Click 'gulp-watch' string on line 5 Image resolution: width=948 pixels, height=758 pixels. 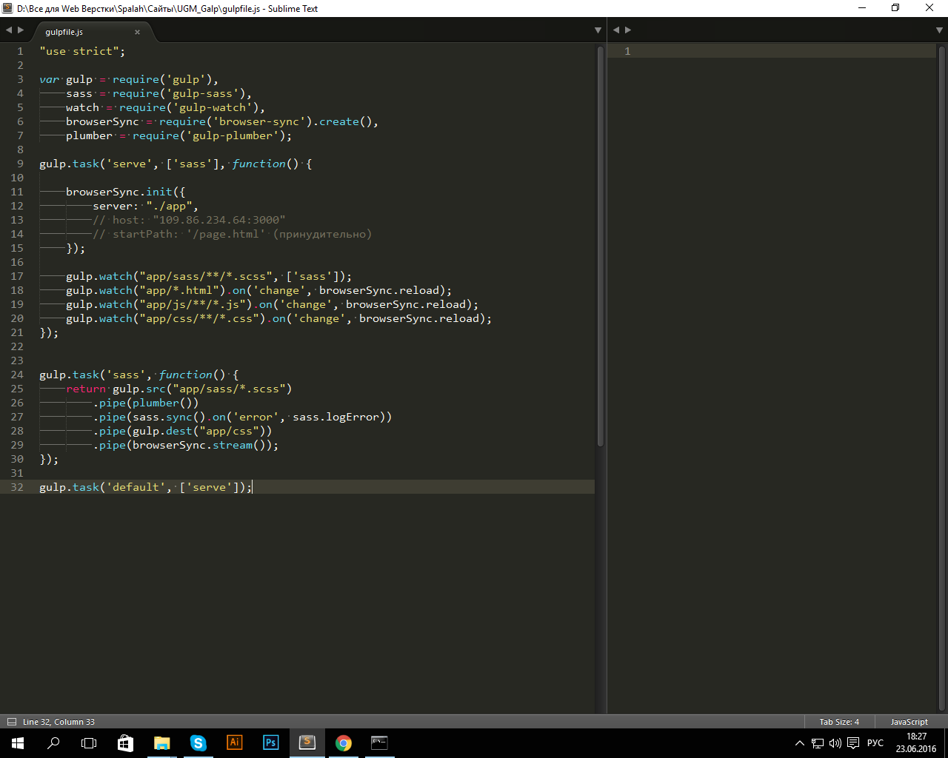[x=213, y=107]
